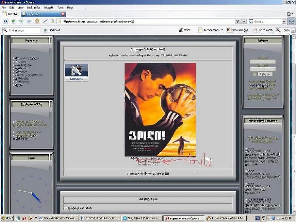296x222 pixels.
Task: Click the MOVIES category image
Action: coord(76,72)
